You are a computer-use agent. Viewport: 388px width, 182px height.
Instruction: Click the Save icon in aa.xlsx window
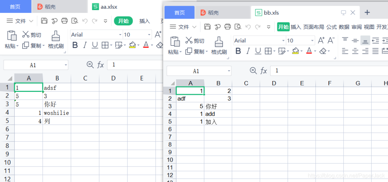(44, 21)
